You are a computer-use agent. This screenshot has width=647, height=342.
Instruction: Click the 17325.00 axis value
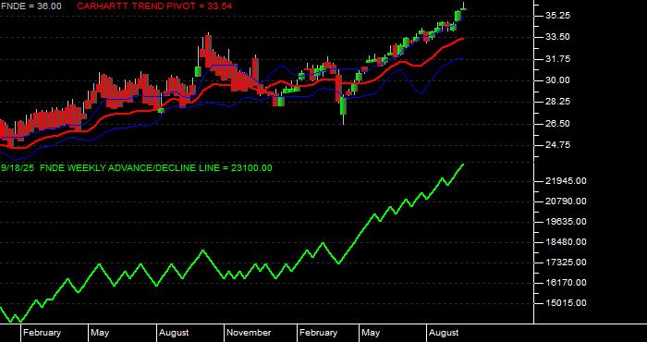566,263
